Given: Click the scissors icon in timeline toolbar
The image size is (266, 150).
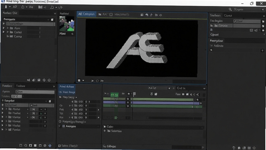Looking at the screenshot, I should [191, 94].
